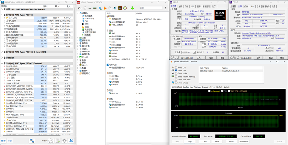Click the HWiNFO expand columns blue arrows icon
This screenshot has height=145, width=288.
click(x=4, y=141)
